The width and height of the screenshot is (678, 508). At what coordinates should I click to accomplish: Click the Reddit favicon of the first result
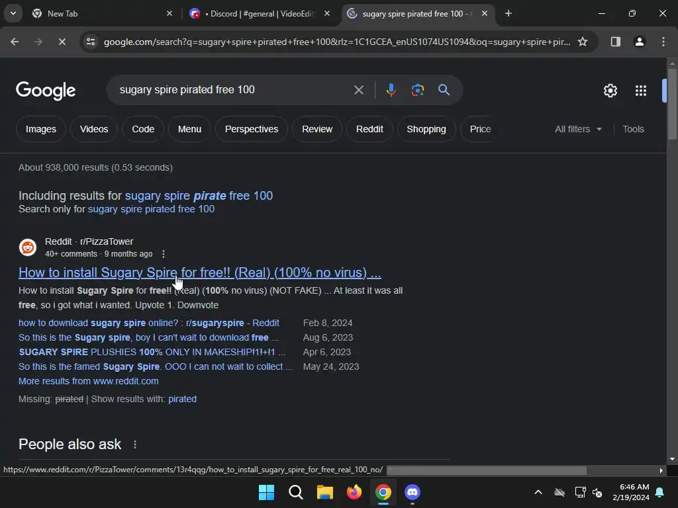pyautogui.click(x=28, y=247)
